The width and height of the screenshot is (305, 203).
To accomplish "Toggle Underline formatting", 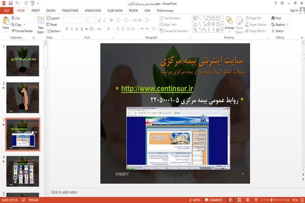I will click(x=77, y=29).
